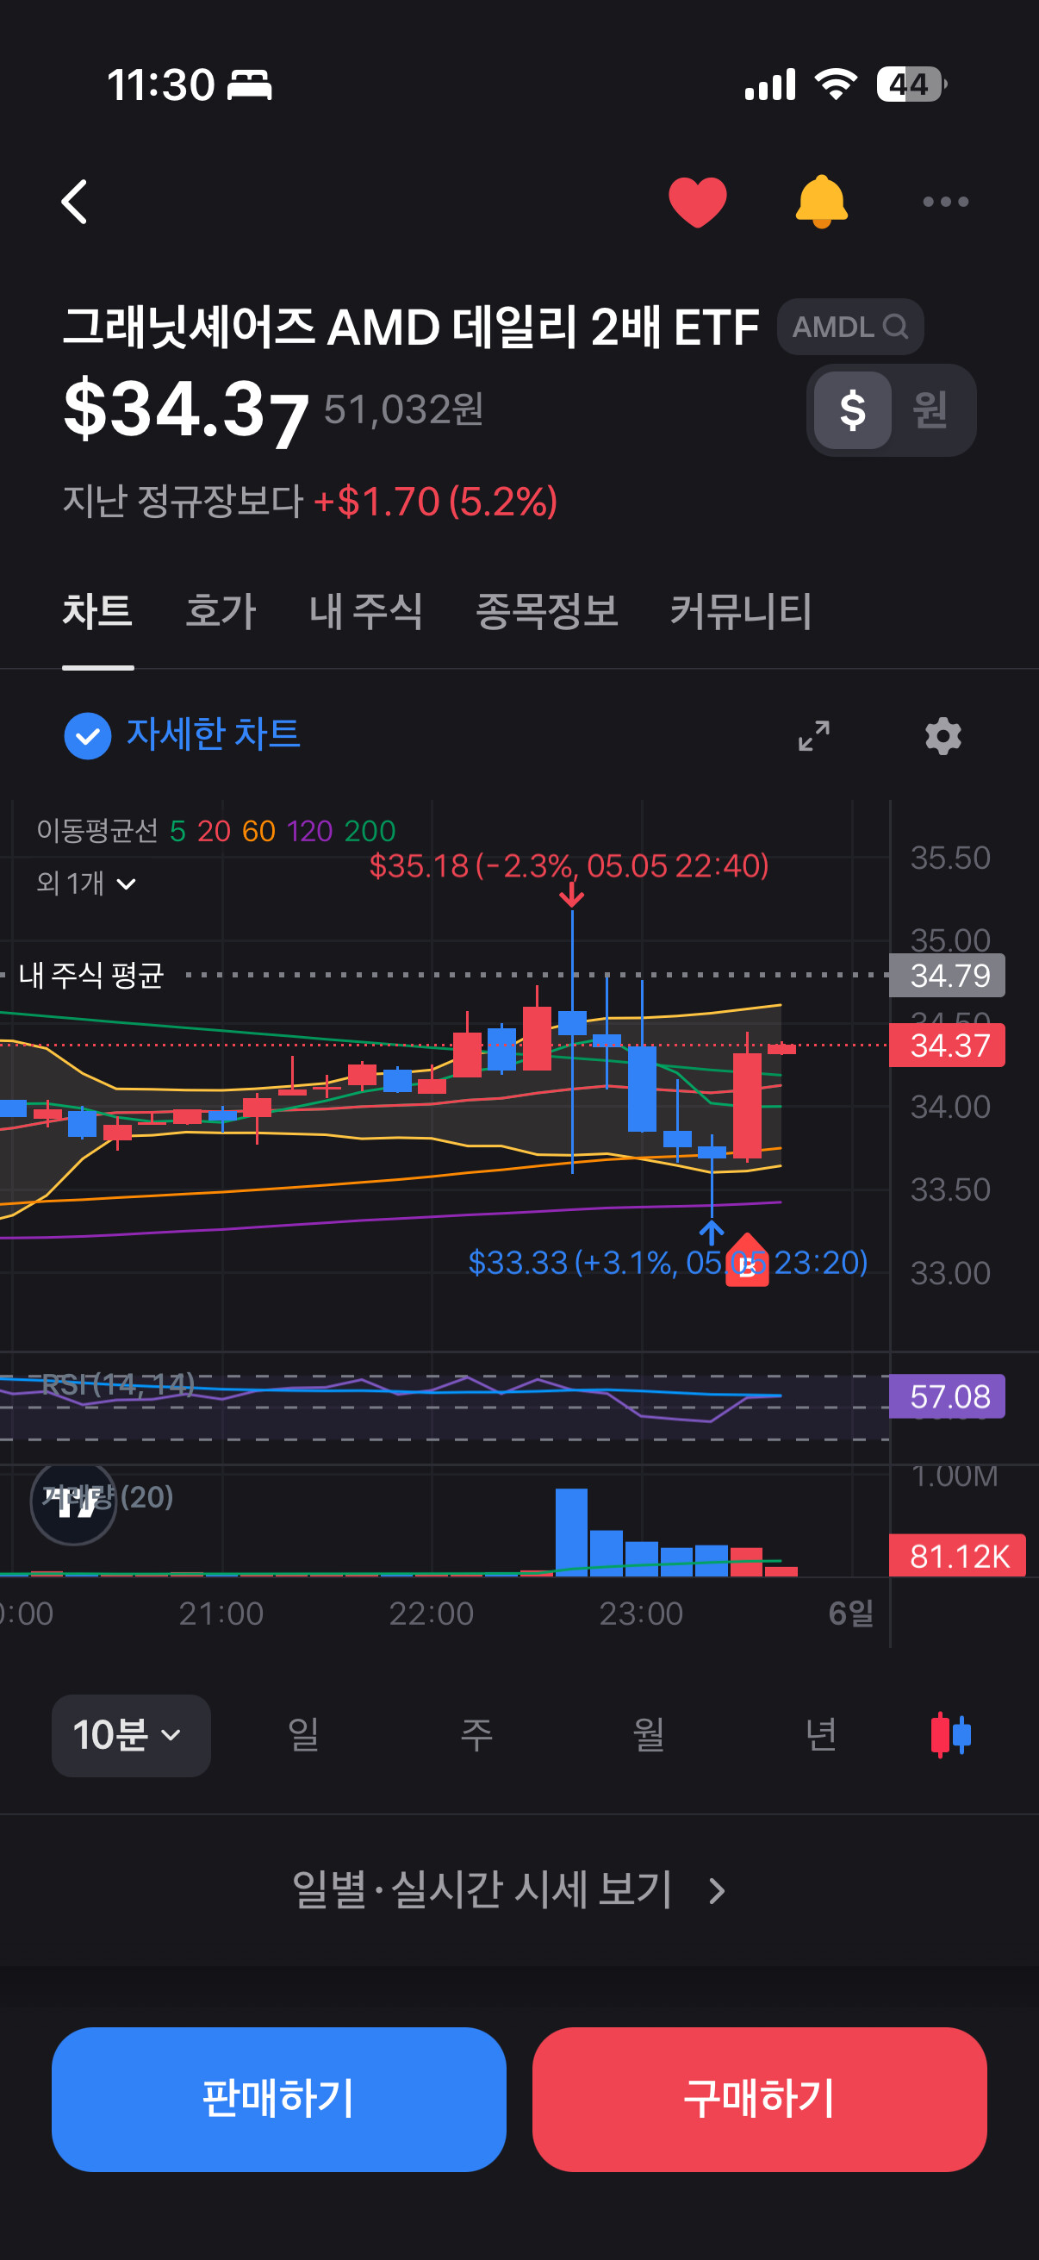Tap the 34.79 average price tag
The height and width of the screenshot is (2260, 1039).
tap(947, 976)
